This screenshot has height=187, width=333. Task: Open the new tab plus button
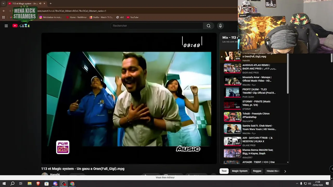(x=50, y=4)
